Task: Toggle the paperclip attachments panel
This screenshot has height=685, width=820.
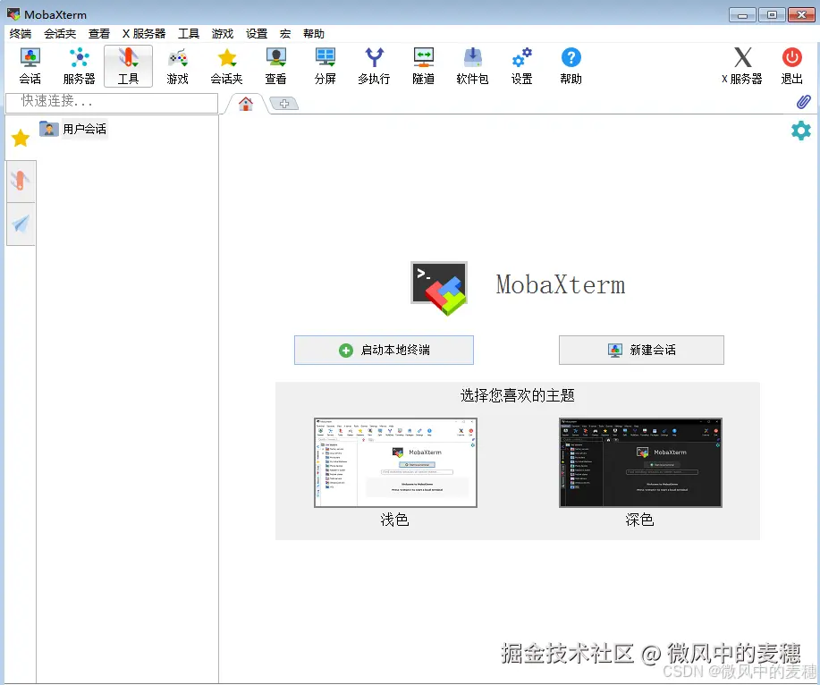Action: tap(802, 101)
